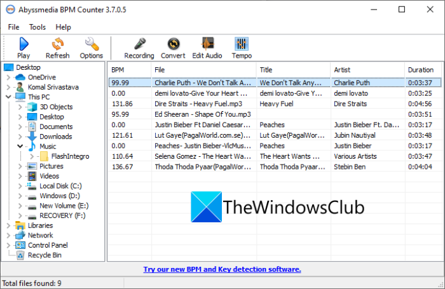
Task: Select New Volume (E:) drive icon
Action: point(32,206)
